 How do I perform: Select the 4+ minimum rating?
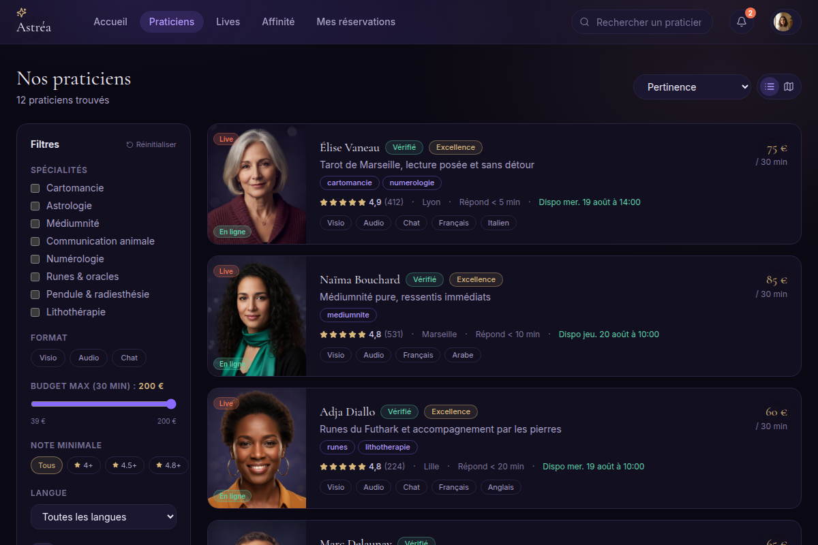[84, 465]
